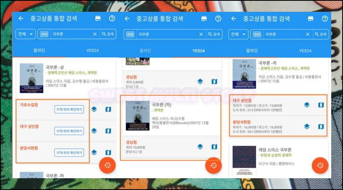
Task: Tap the barcode scanner icon on the middle screen
Action: [130, 34]
